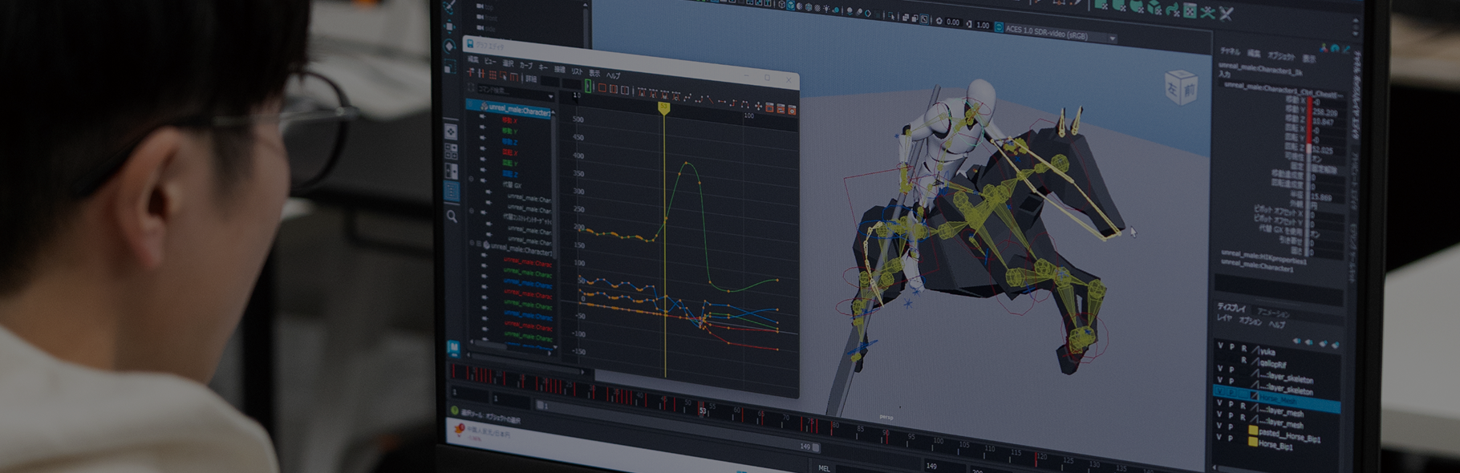Open the カーブ menu in Graph Editor
The image size is (1460, 473).
(x=526, y=65)
